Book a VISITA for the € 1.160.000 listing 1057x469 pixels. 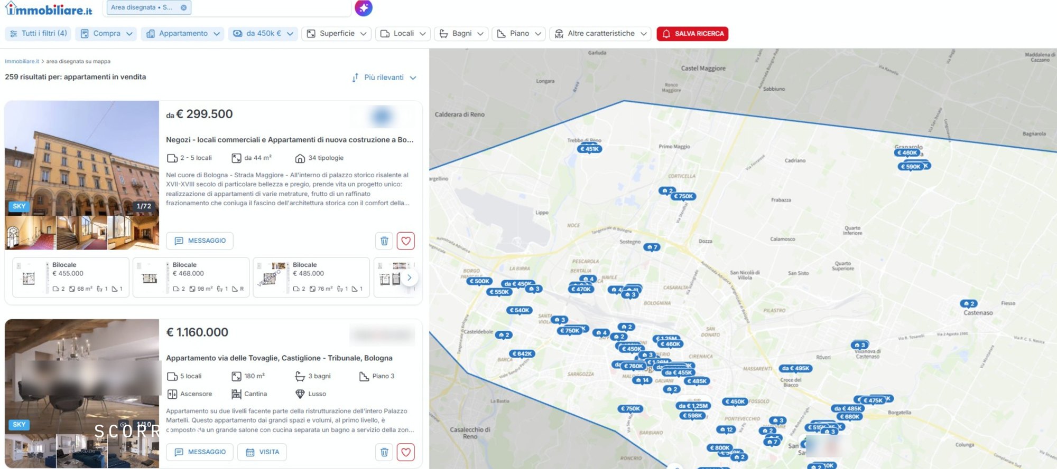[x=262, y=452]
